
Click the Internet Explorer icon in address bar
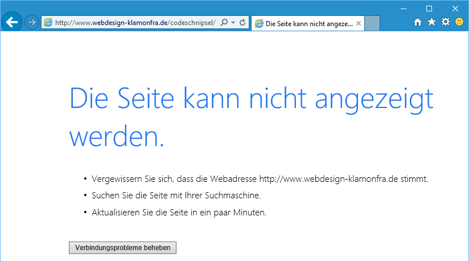pos(48,23)
